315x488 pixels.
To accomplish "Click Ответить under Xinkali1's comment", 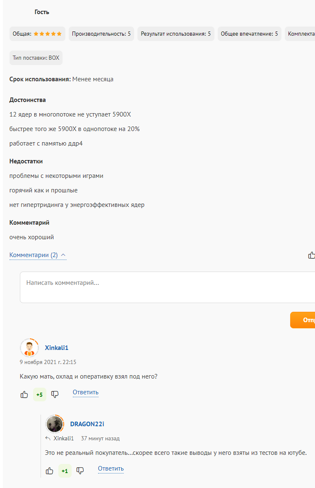I will point(86,392).
